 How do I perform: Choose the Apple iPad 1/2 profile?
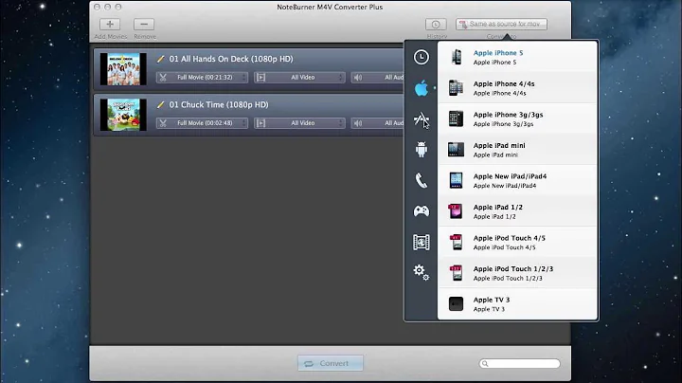pos(517,211)
